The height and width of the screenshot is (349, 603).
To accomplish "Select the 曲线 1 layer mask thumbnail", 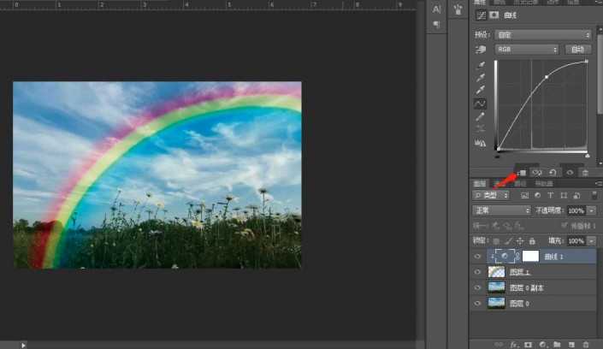I will tap(529, 256).
